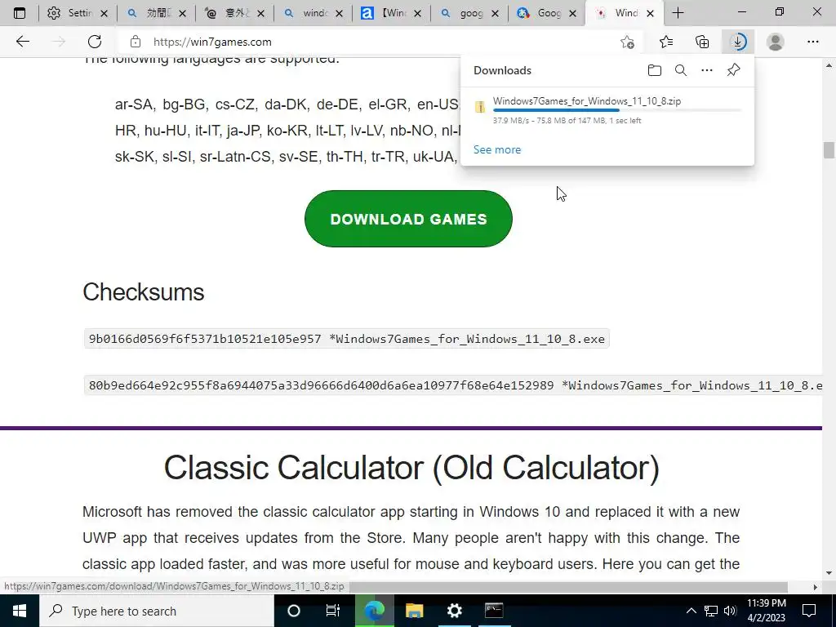Open more options in Downloads panel
This screenshot has width=836, height=627.
[x=707, y=70]
